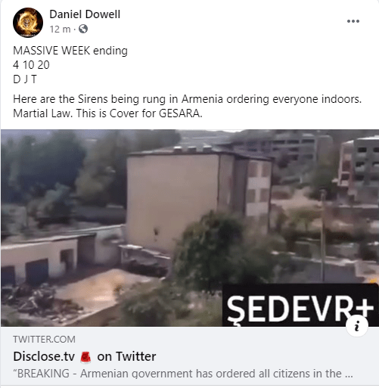Open the three-dot post options menu
379x388 pixels.
353,21
